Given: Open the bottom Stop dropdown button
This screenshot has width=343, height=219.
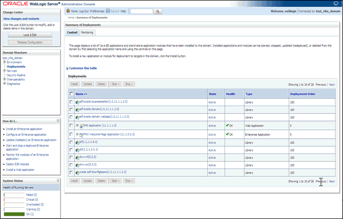Looking at the screenshot, I should coord(129,180).
